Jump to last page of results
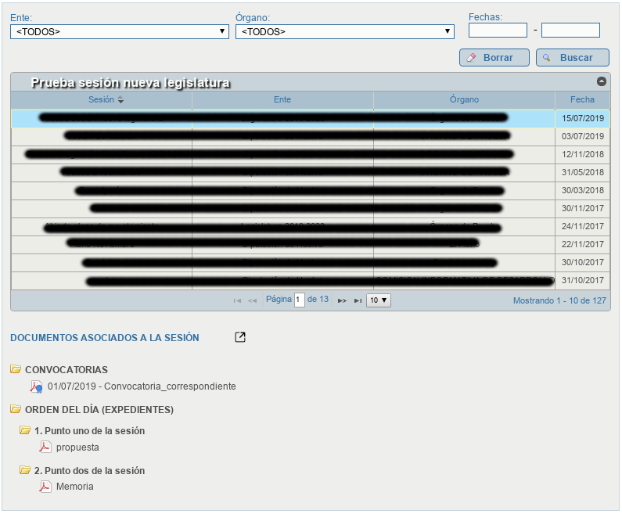Screen dimensions: 622x514 (x=358, y=300)
